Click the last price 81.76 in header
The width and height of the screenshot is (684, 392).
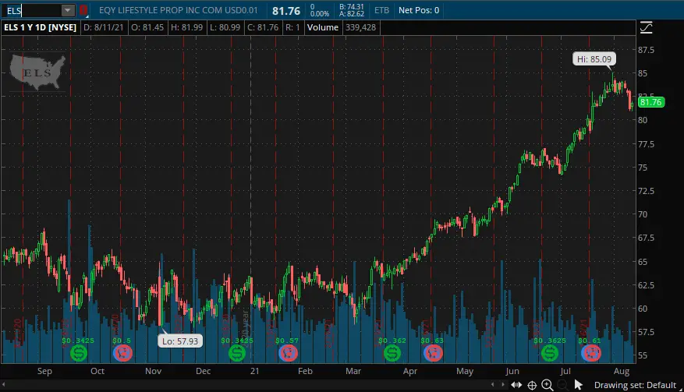tap(286, 11)
